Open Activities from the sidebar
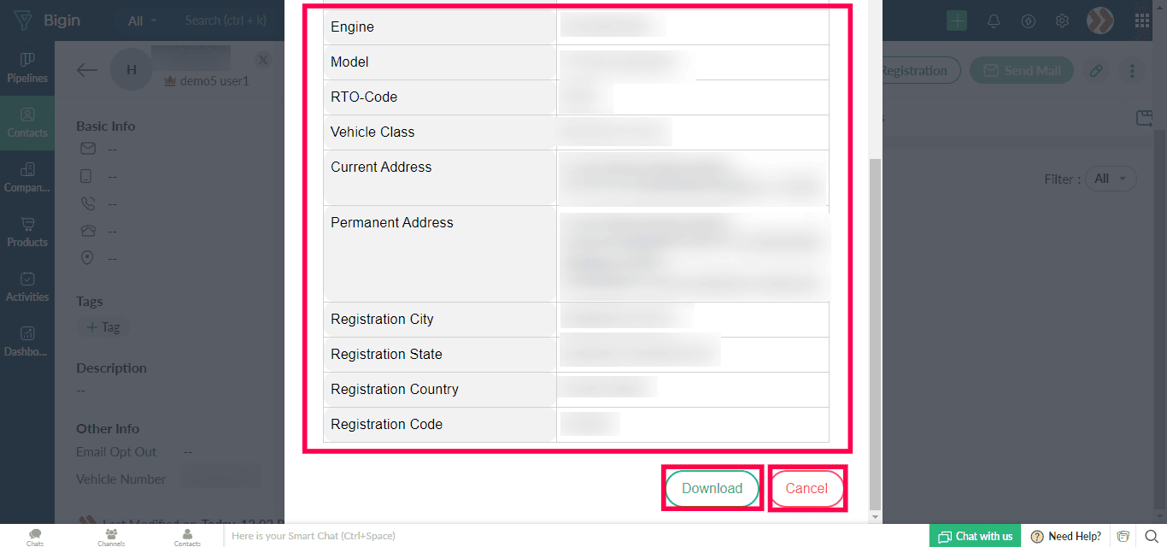 tap(27, 287)
